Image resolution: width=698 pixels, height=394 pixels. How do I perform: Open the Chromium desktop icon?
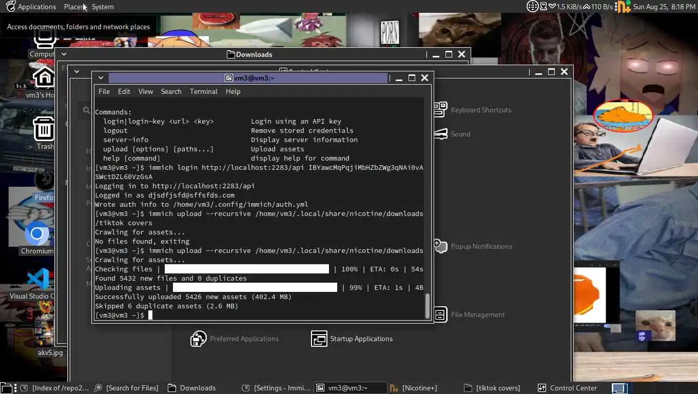coord(36,239)
